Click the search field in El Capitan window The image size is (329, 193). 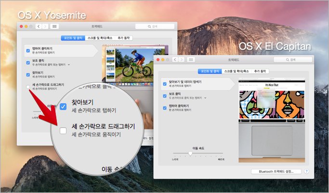(293, 60)
